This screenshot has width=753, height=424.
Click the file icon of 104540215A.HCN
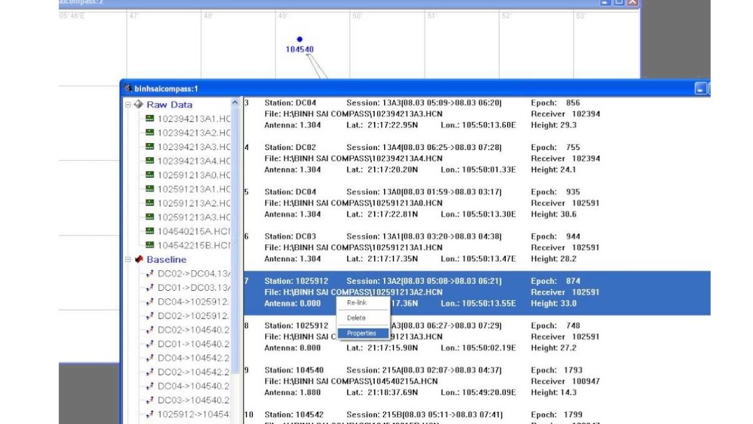pos(150,231)
